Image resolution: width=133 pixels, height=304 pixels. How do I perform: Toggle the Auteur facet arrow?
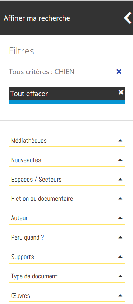coord(120,218)
